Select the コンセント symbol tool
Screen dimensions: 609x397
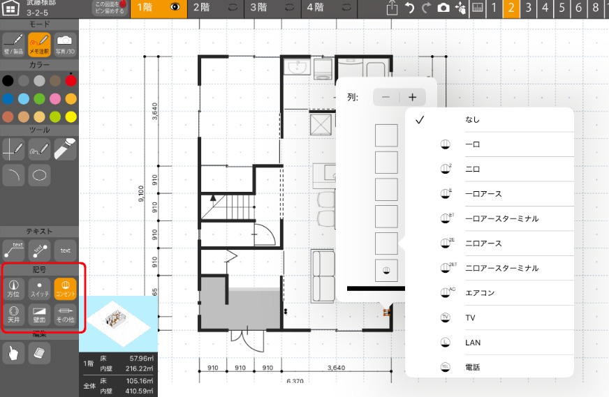65,289
